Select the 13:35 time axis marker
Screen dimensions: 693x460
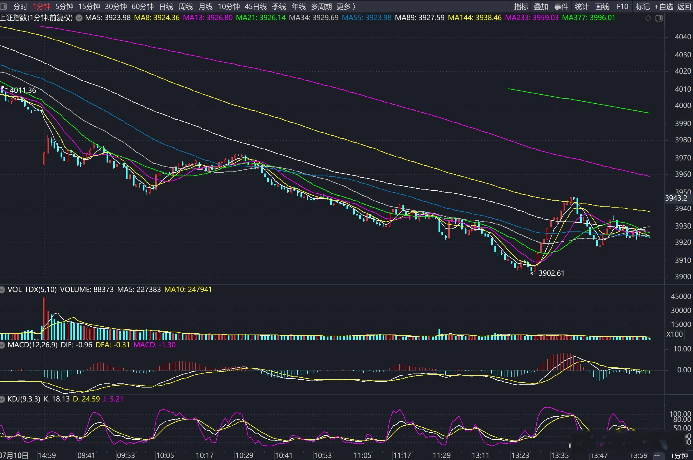(560, 455)
